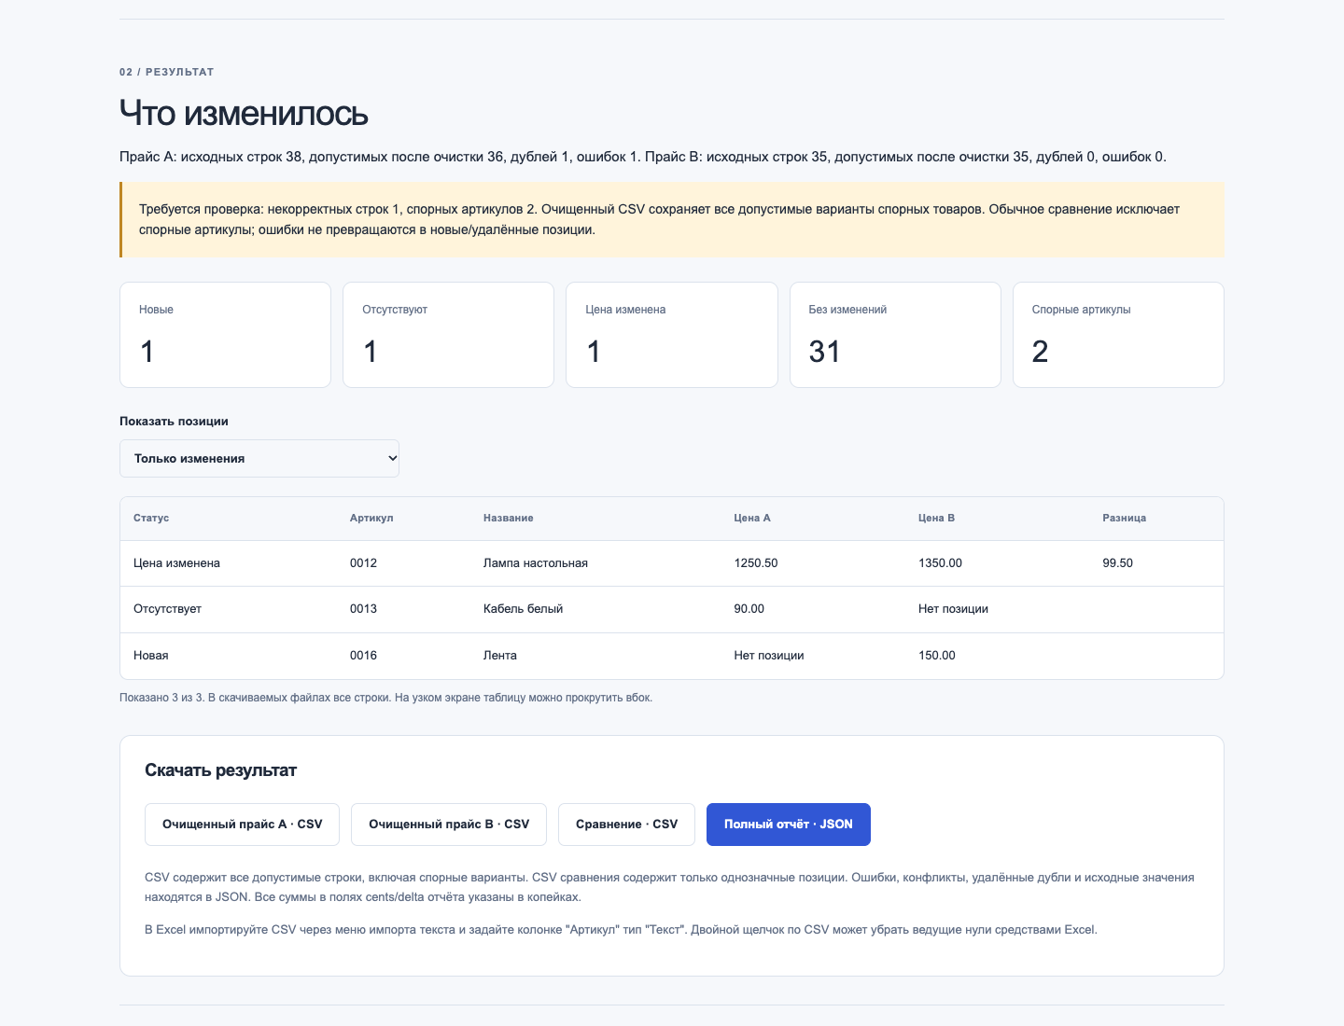Click the "Показать позиции" label
Screen dimensions: 1344x1026
click(x=174, y=422)
